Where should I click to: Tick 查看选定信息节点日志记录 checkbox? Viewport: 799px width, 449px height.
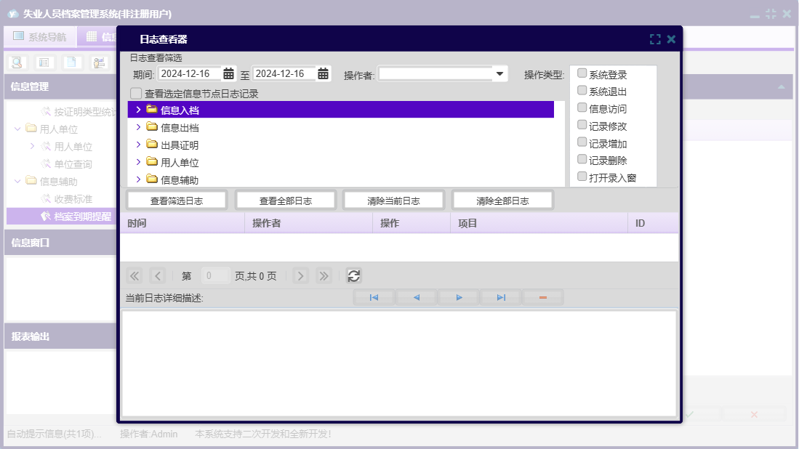[x=136, y=94]
